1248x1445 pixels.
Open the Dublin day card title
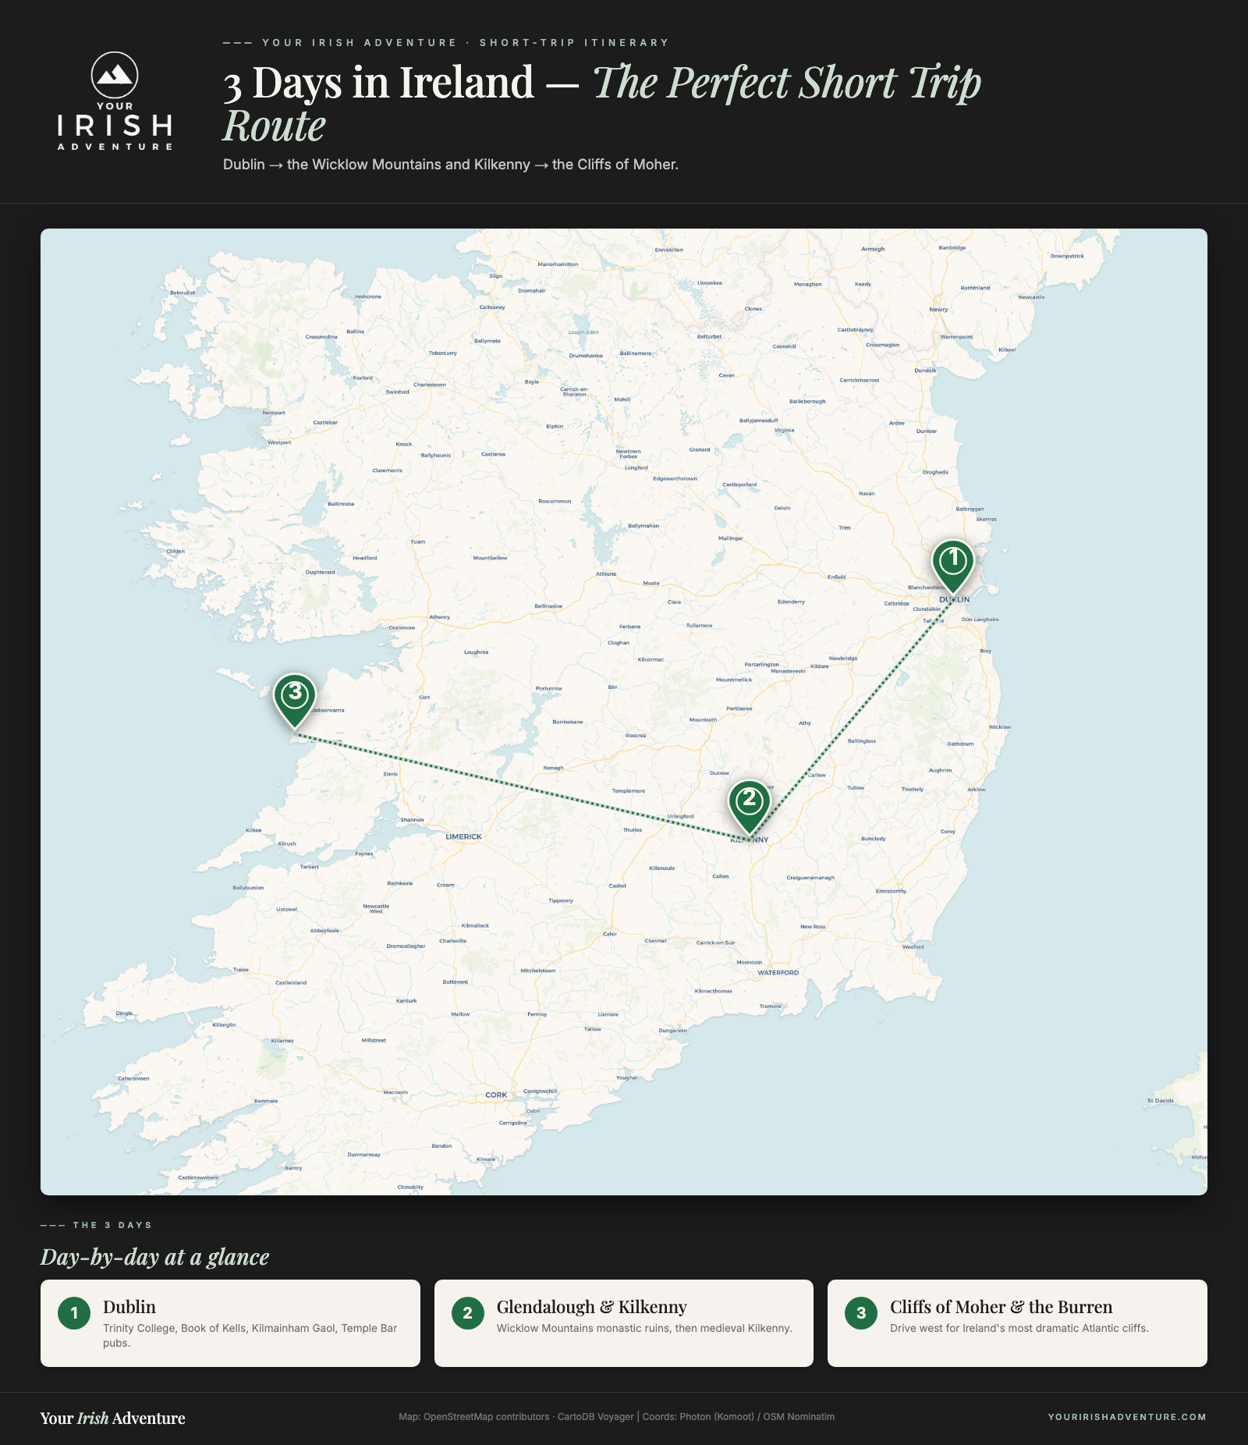coord(129,1307)
